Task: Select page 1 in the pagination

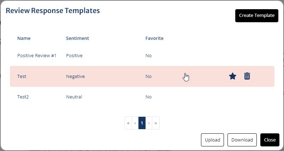Action: pyautogui.click(x=142, y=123)
